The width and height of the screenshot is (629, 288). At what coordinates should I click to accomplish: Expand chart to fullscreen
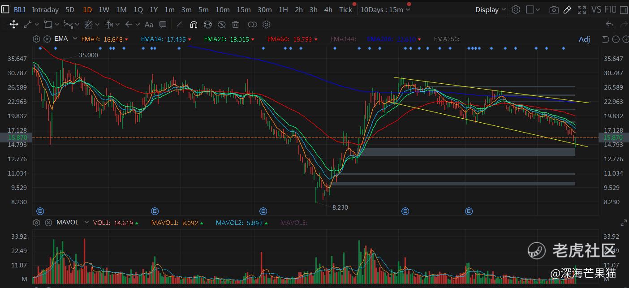pos(582,9)
